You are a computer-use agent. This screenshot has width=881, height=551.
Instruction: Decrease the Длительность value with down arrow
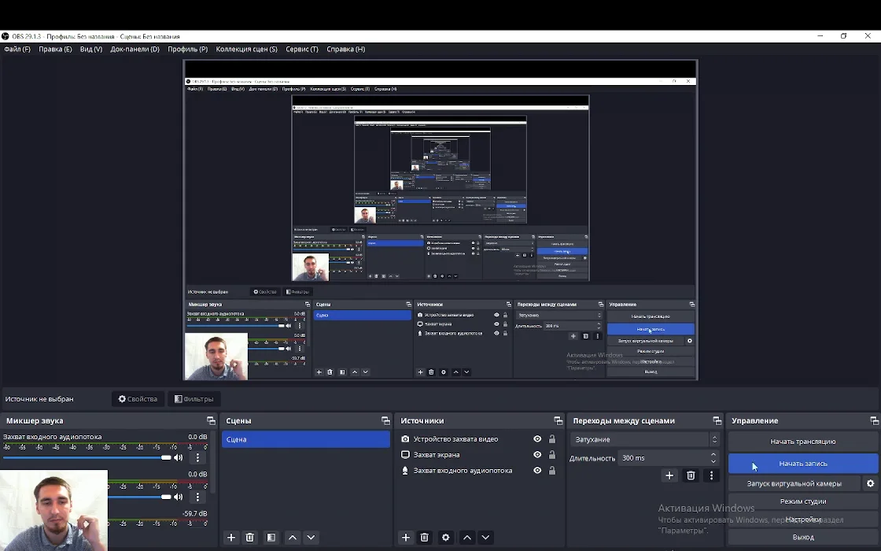click(x=713, y=461)
